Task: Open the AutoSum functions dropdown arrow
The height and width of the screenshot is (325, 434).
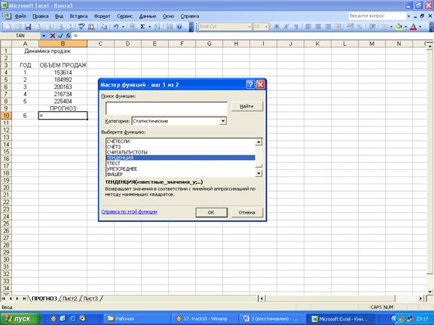Action: [150, 26]
